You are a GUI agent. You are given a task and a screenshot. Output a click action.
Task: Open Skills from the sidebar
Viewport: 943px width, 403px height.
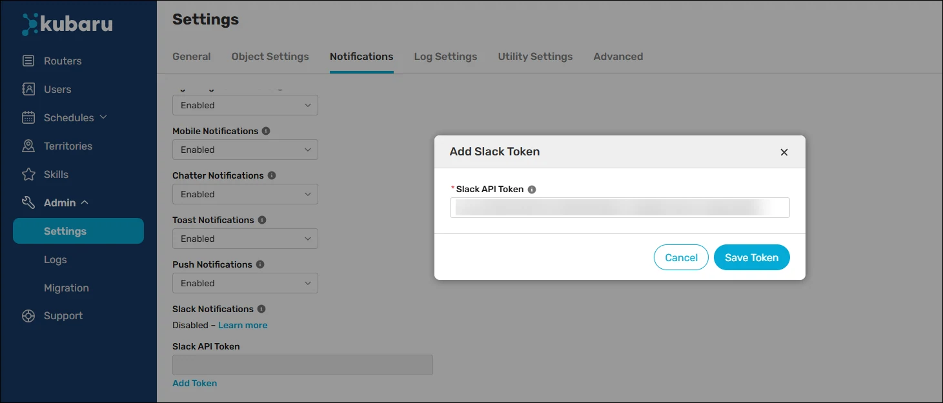(56, 174)
